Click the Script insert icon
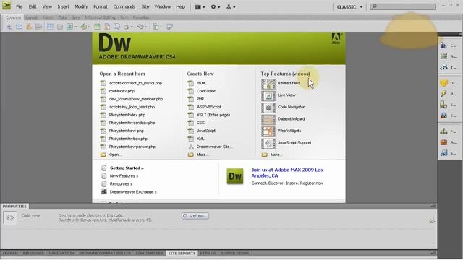 pos(140,27)
